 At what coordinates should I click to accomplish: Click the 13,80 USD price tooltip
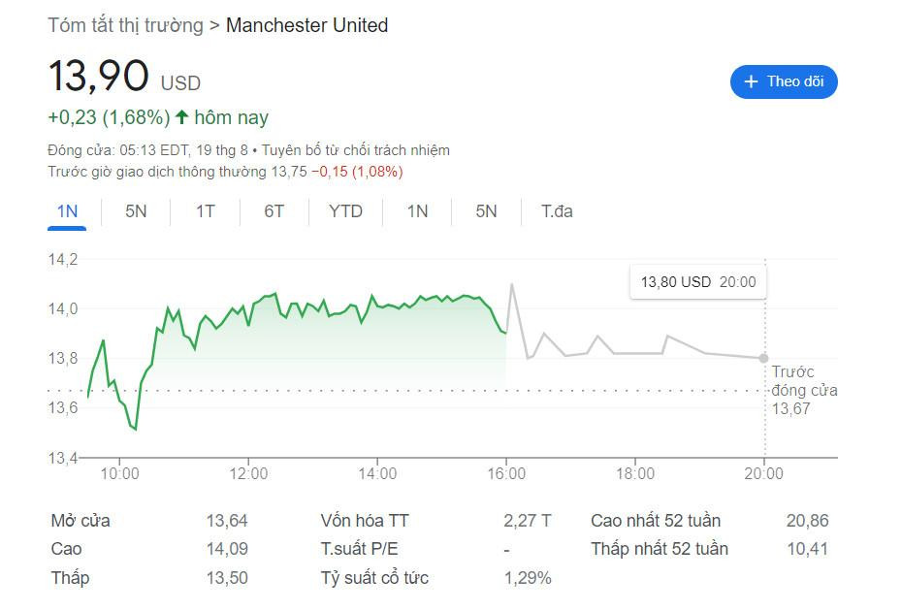697,280
